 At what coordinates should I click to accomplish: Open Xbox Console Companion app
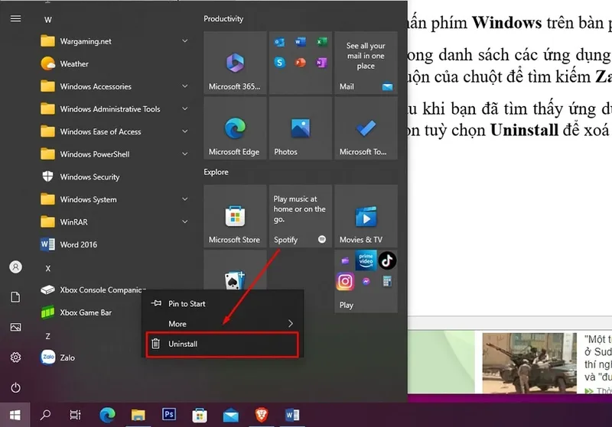click(x=93, y=290)
